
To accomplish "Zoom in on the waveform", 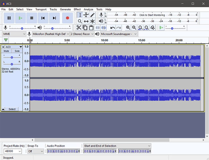I will coord(128,28).
